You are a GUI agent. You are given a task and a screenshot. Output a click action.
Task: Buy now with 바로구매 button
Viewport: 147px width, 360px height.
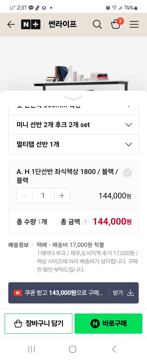108,323
